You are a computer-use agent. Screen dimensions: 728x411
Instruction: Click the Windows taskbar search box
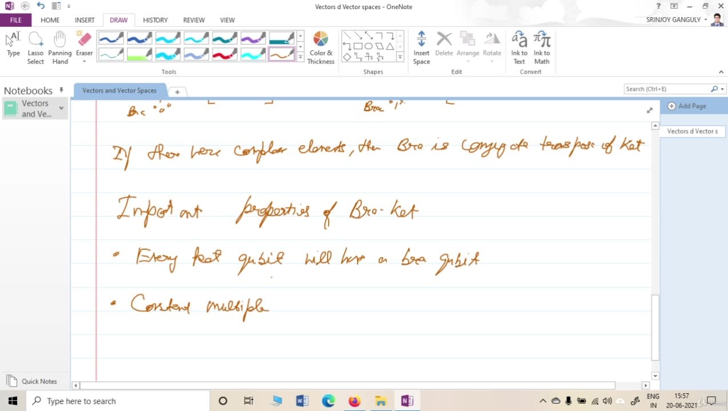pyautogui.click(x=118, y=401)
